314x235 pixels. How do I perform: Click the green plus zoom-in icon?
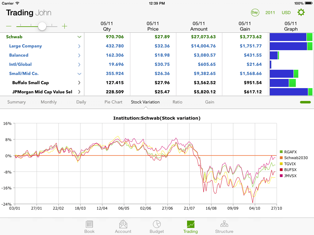click(x=64, y=26)
